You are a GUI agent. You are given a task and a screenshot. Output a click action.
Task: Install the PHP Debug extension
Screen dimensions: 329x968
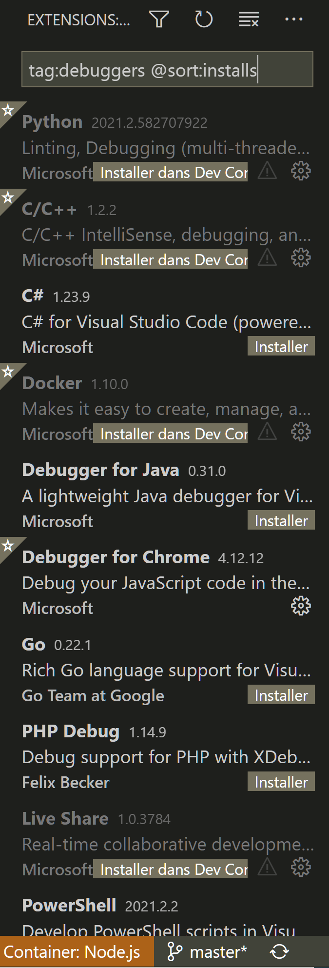click(x=281, y=782)
